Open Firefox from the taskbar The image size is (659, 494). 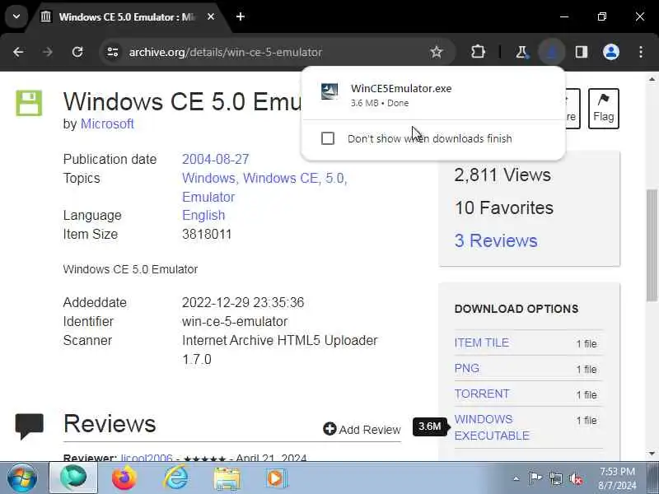pyautogui.click(x=124, y=478)
